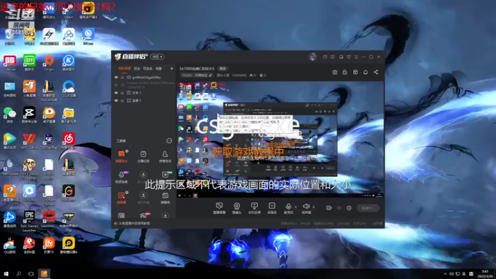The height and width of the screenshot is (279, 496).
Task: Add a new scene with plus
Action: (172, 68)
